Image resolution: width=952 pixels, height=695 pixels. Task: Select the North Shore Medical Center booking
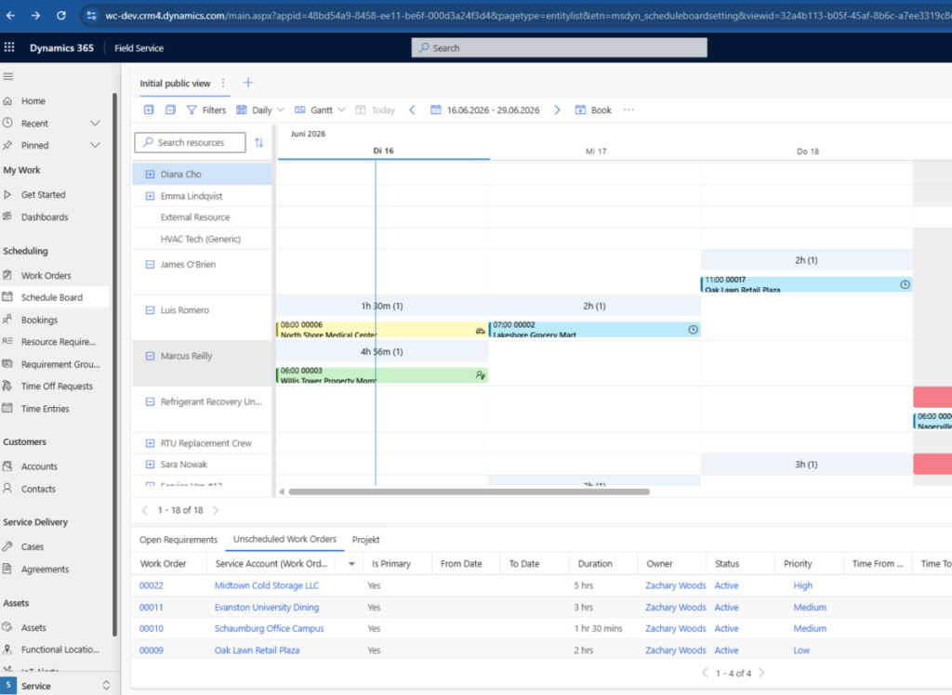(382, 330)
